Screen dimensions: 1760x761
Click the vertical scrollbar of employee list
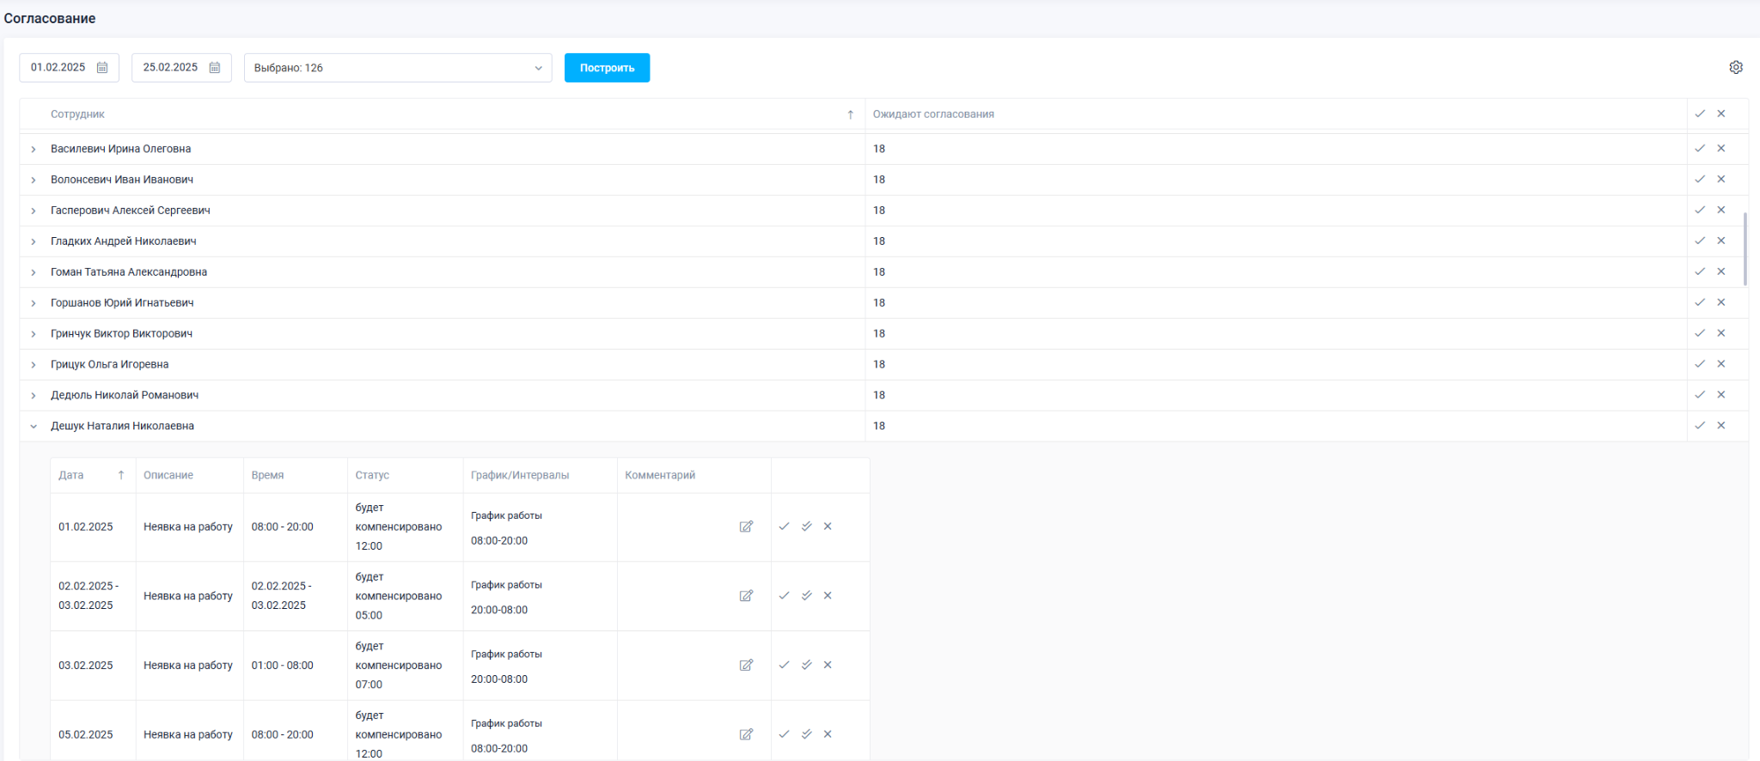1745,249
